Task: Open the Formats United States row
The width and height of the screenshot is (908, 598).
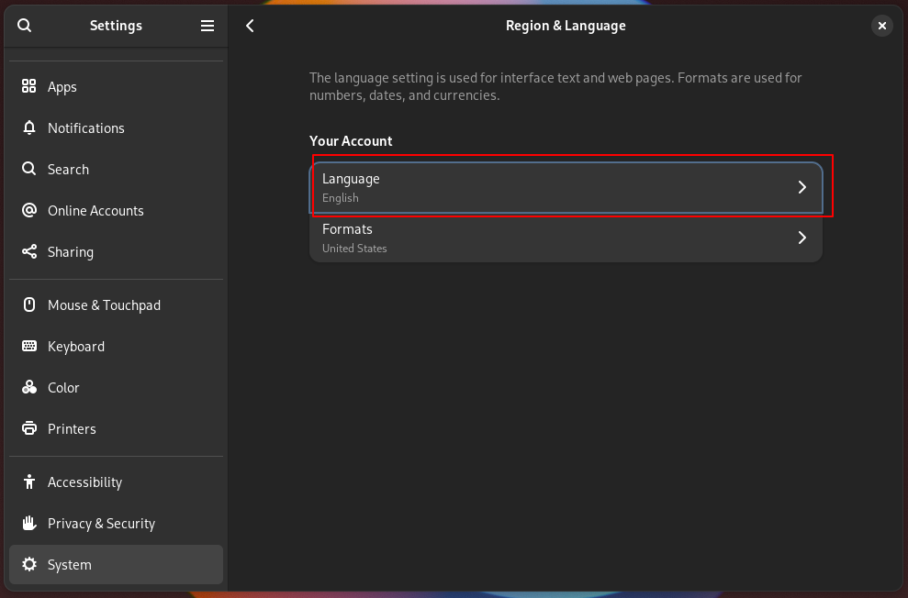Action: pos(551,238)
